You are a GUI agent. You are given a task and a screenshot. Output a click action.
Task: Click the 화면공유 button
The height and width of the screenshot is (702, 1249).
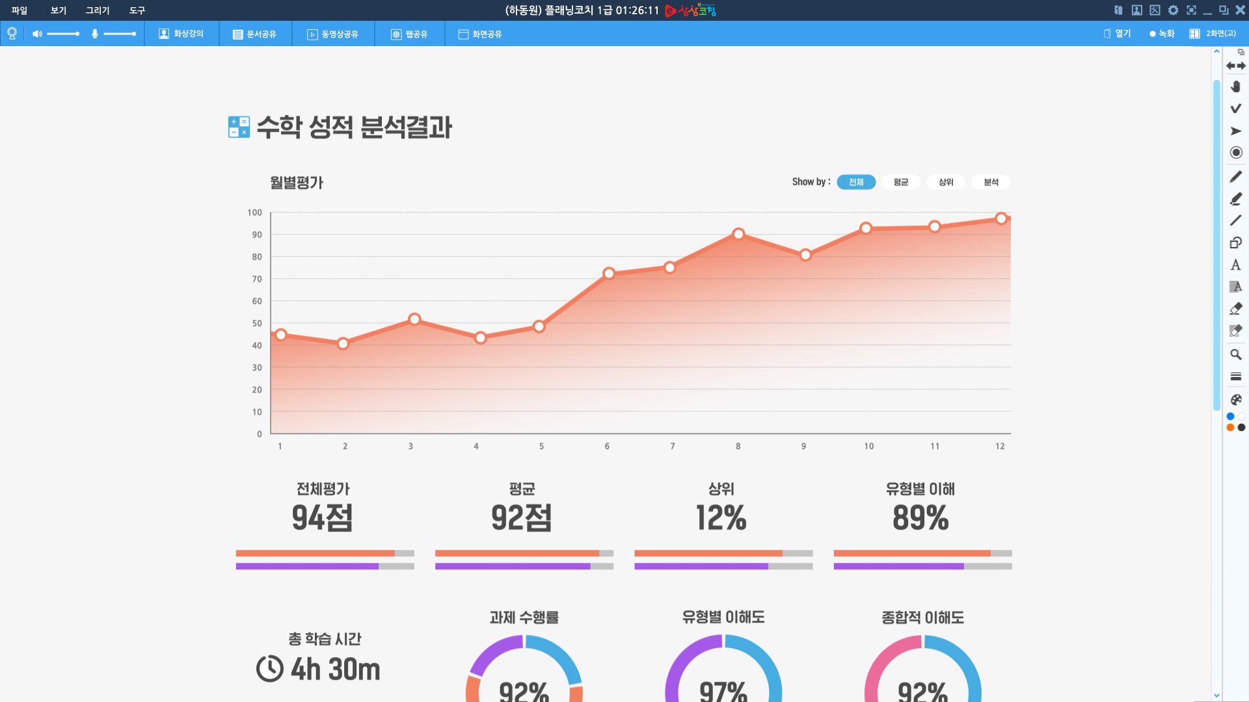[480, 34]
